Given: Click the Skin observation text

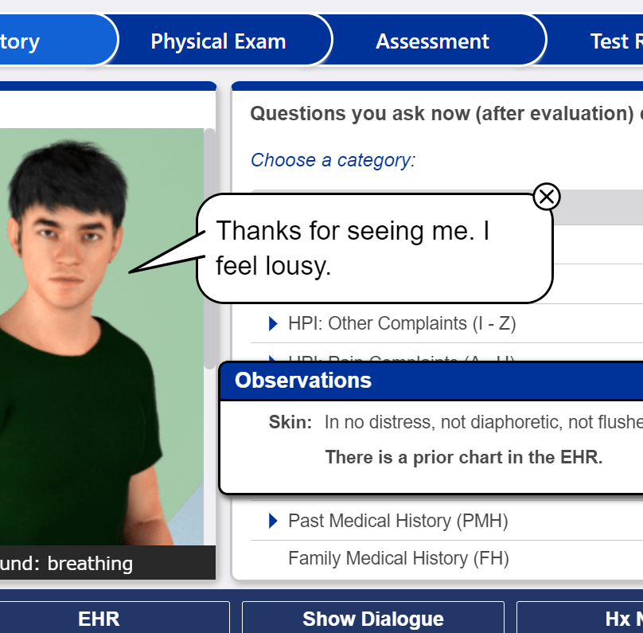Looking at the screenshot, I should (x=477, y=422).
